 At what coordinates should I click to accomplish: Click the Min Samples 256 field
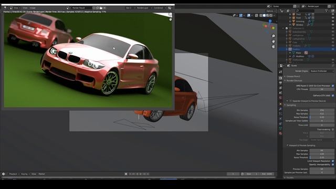pos(322,110)
